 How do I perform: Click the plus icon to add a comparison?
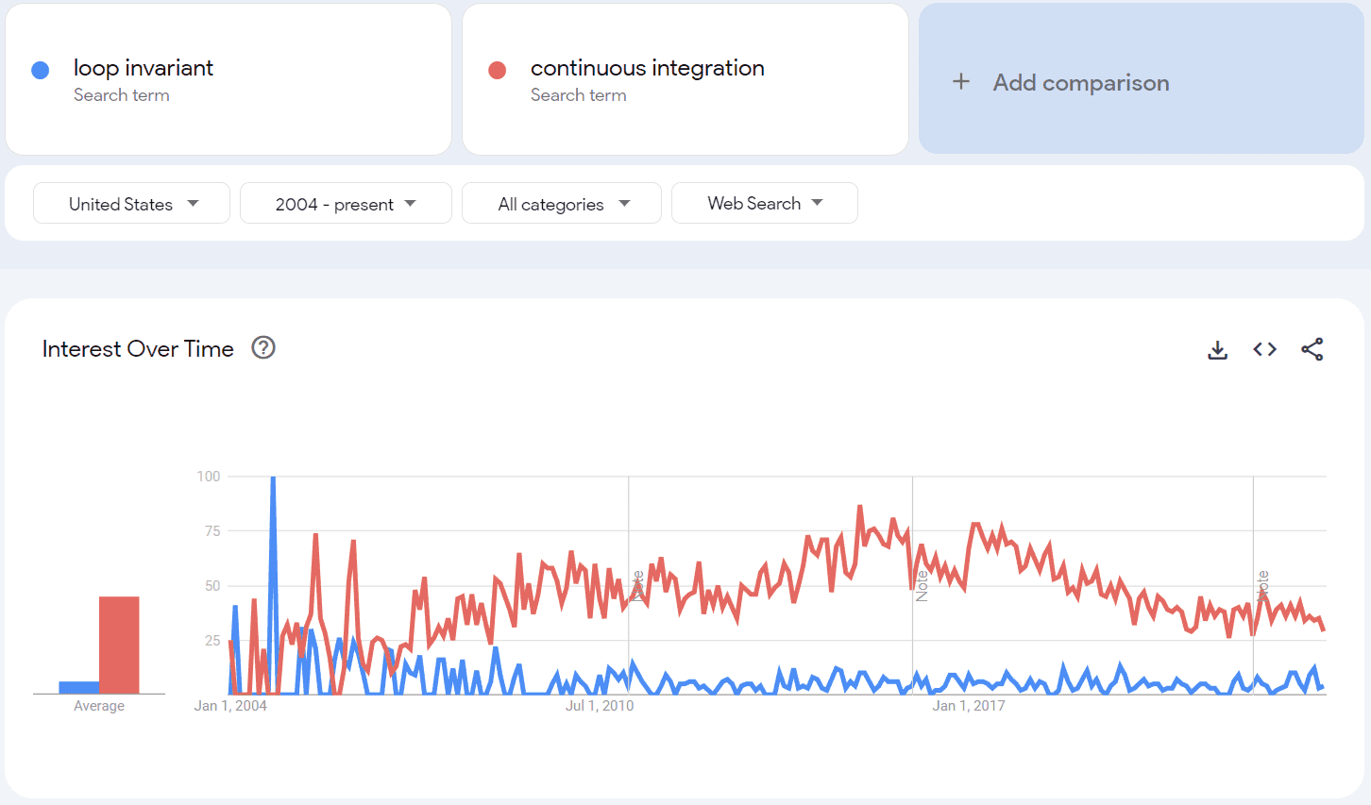tap(961, 82)
